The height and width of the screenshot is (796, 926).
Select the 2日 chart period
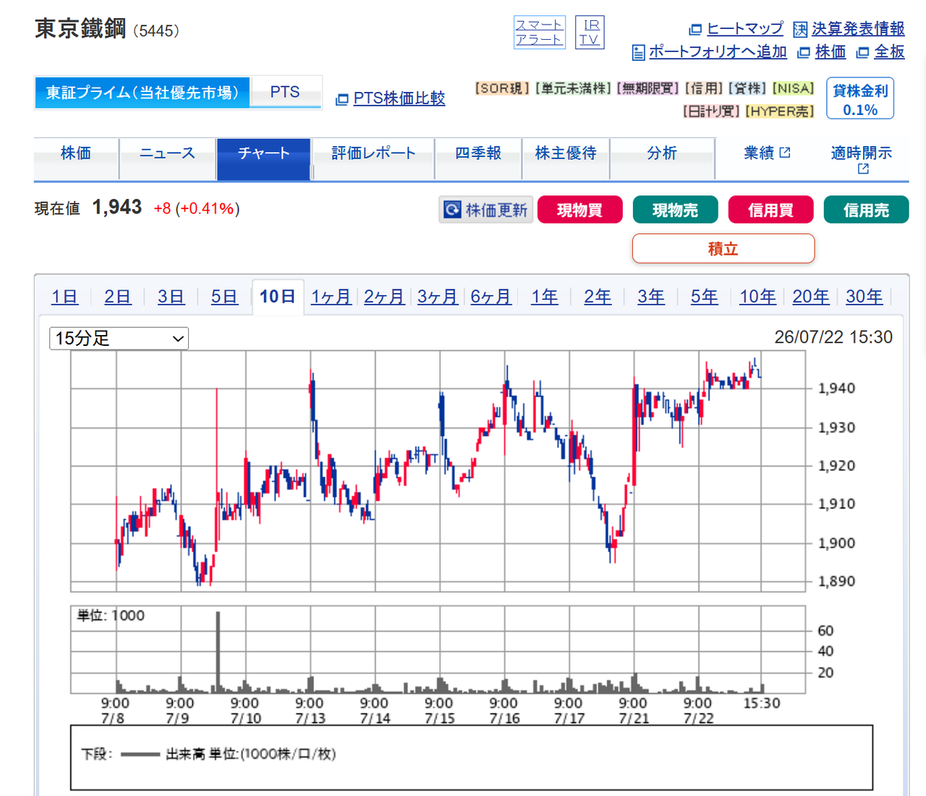coord(118,297)
